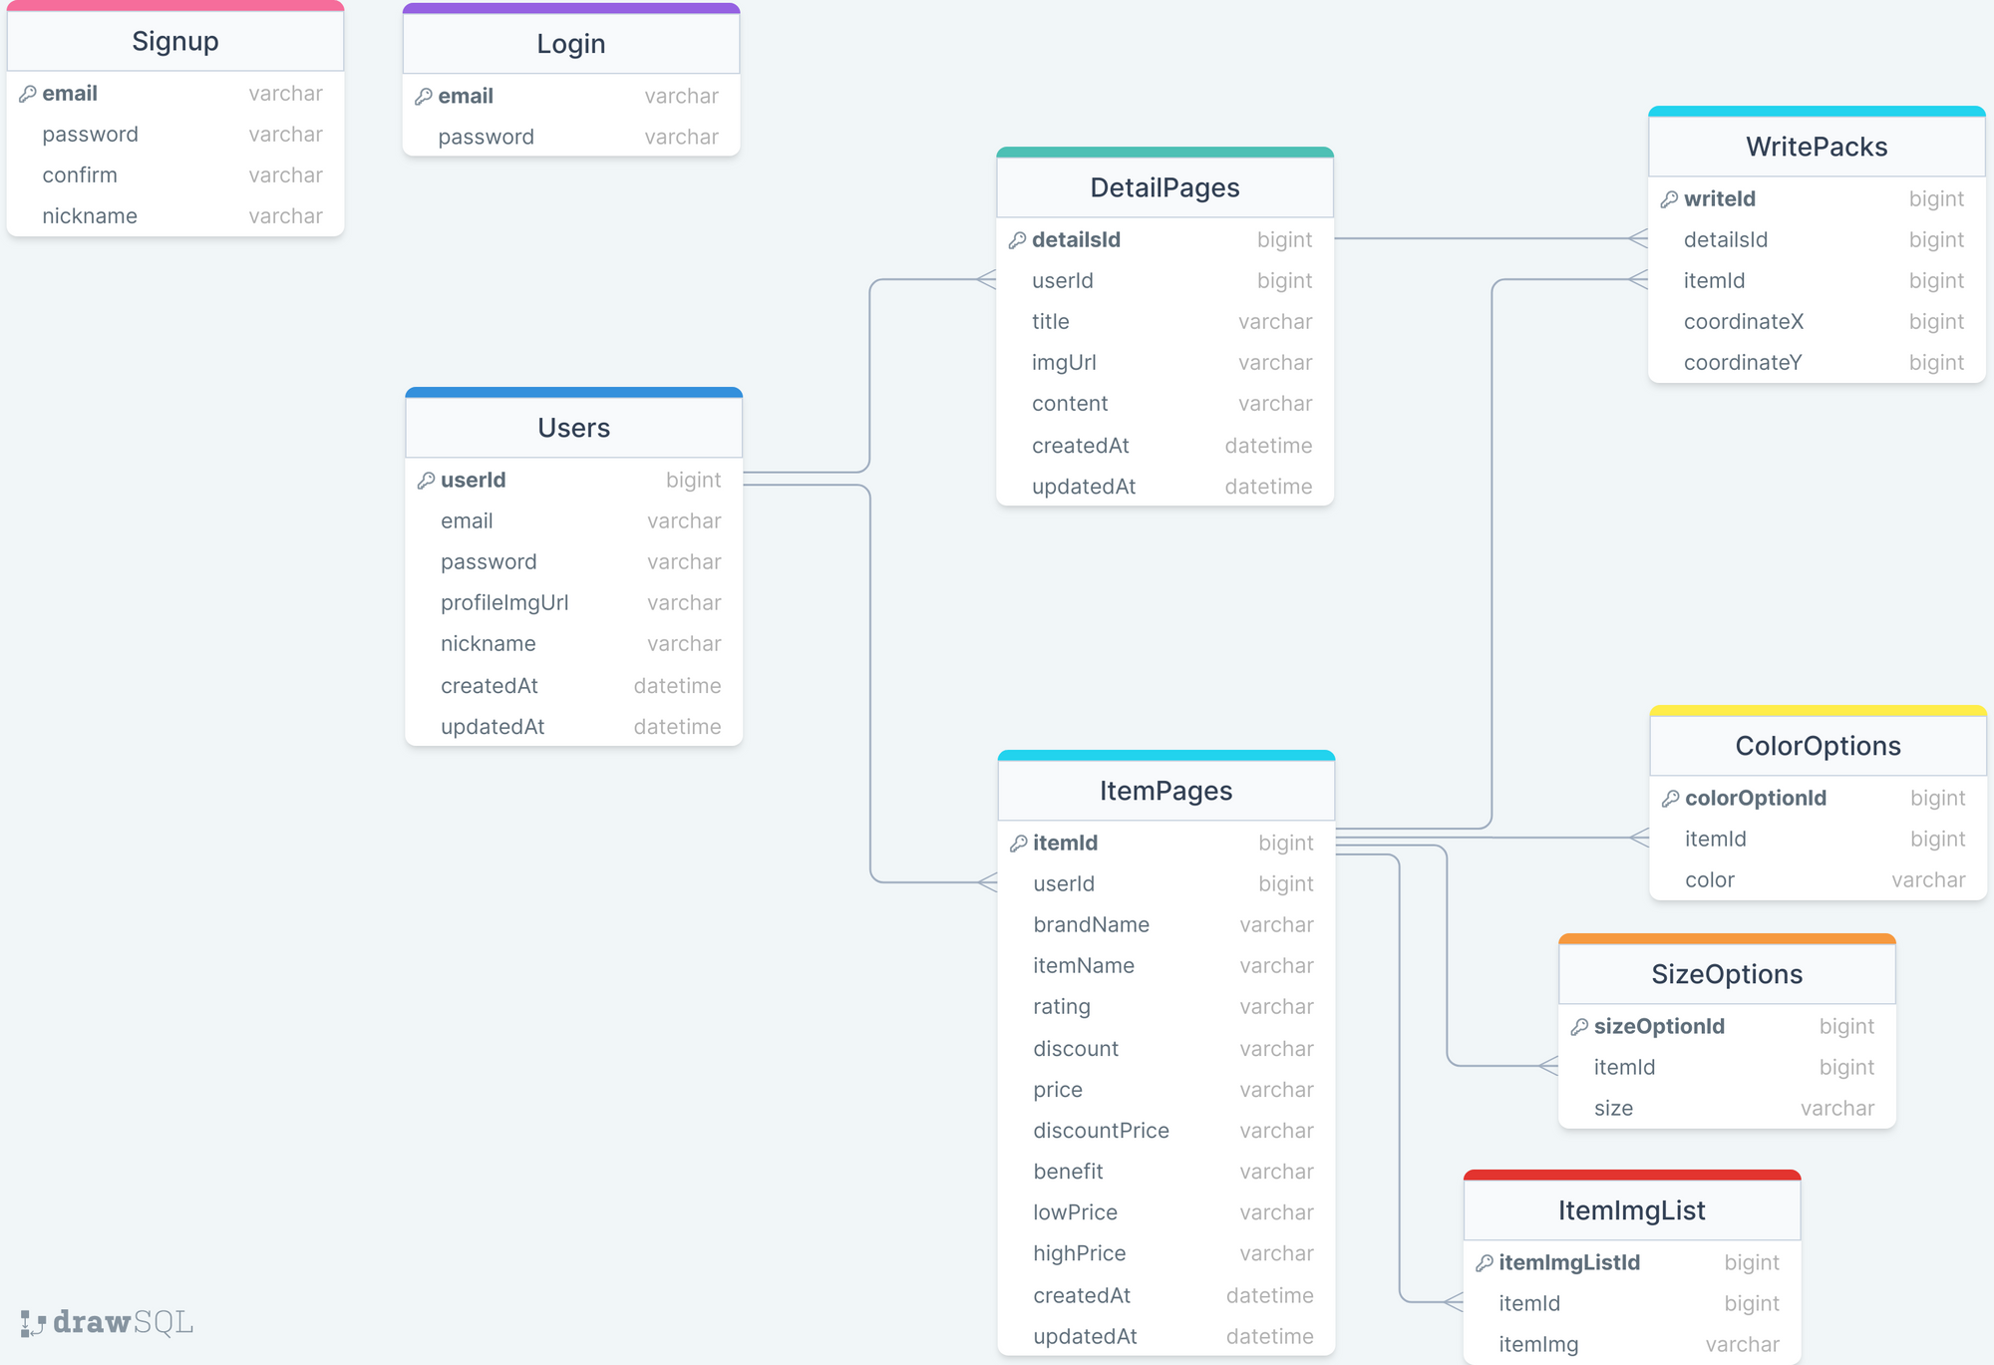Click the key icon next to colorOptionId
Image resolution: width=1994 pixels, height=1365 pixels.
pyautogui.click(x=1671, y=799)
